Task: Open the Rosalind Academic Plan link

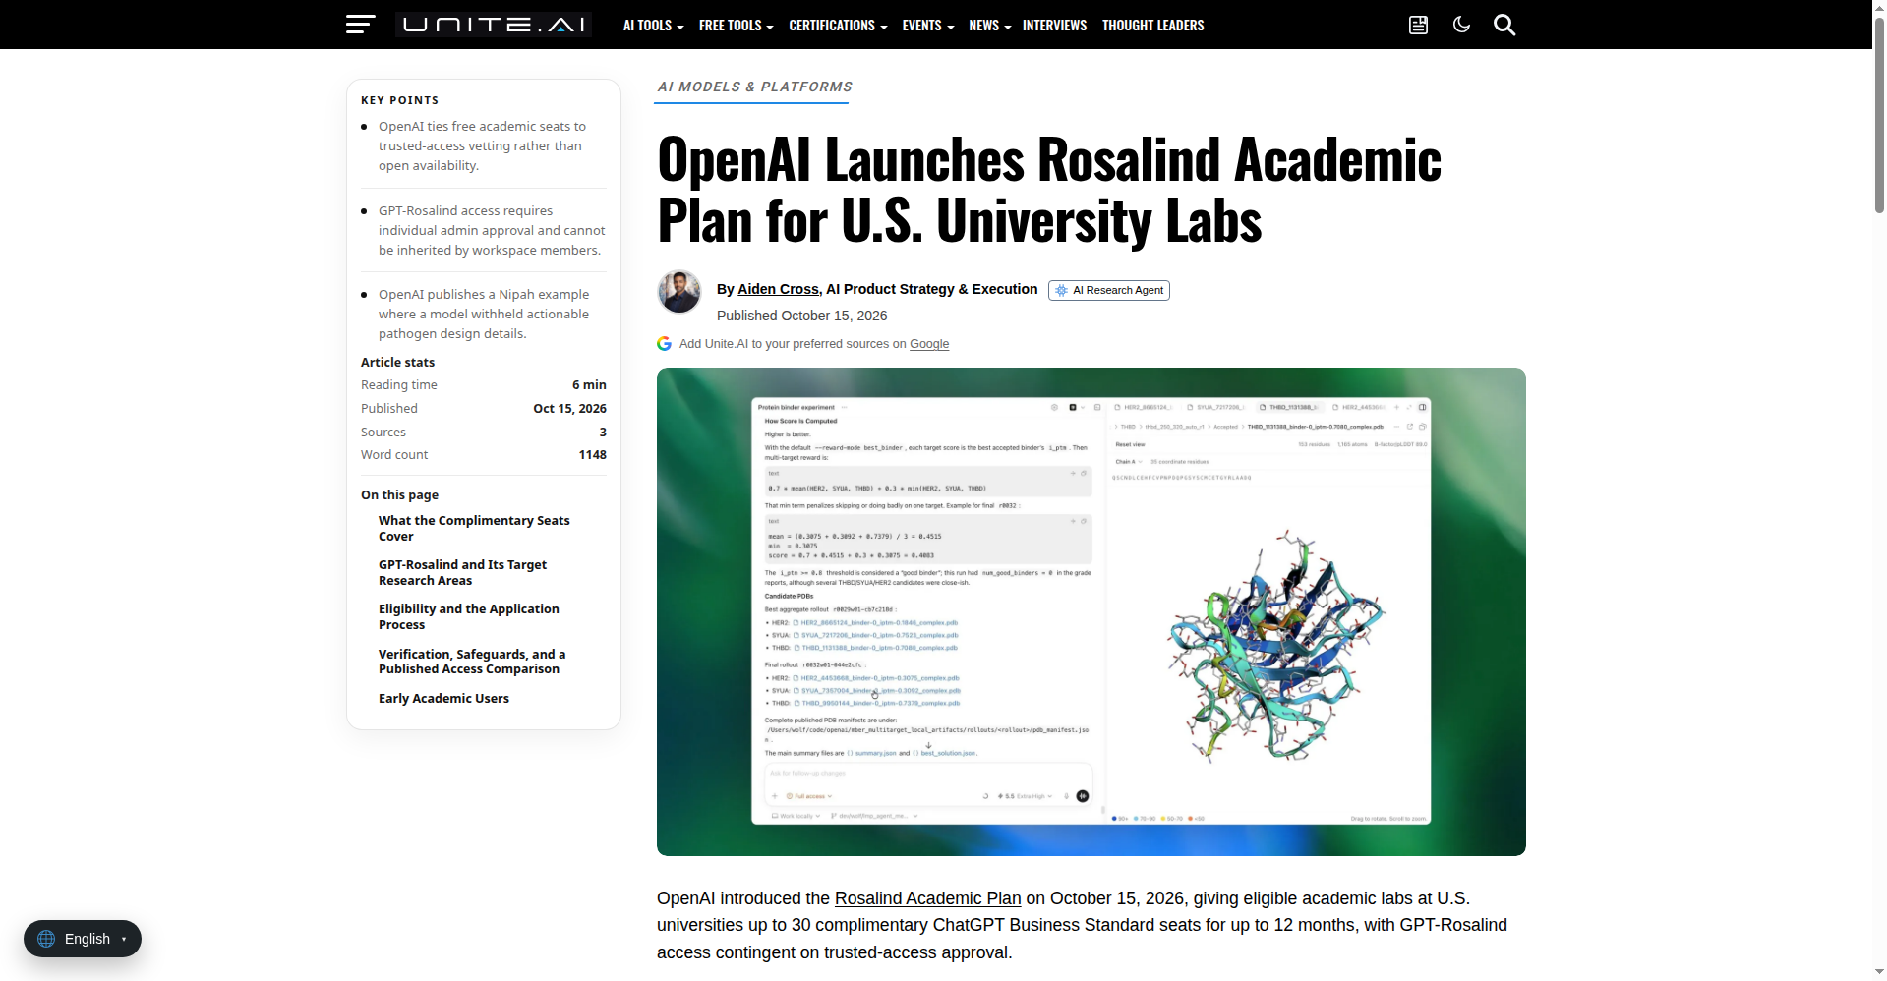Action: coord(927,898)
